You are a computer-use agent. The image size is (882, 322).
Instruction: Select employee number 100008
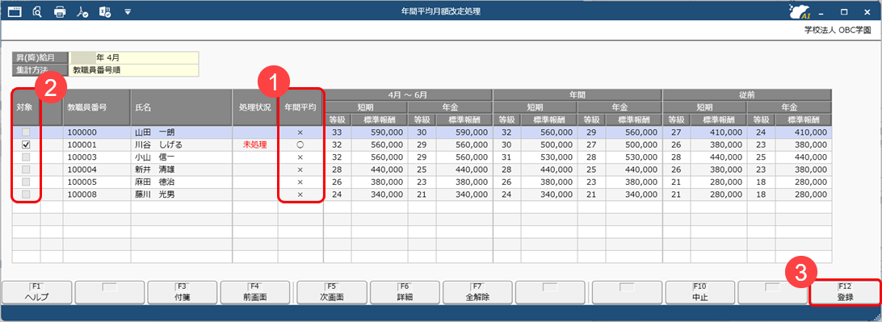coord(82,194)
